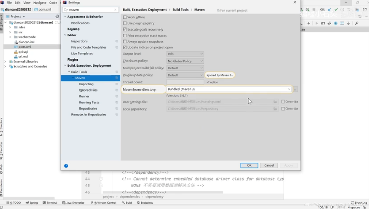Click '4 spaces' in the status bar
This screenshot has width=369, height=209.
coord(354,207)
